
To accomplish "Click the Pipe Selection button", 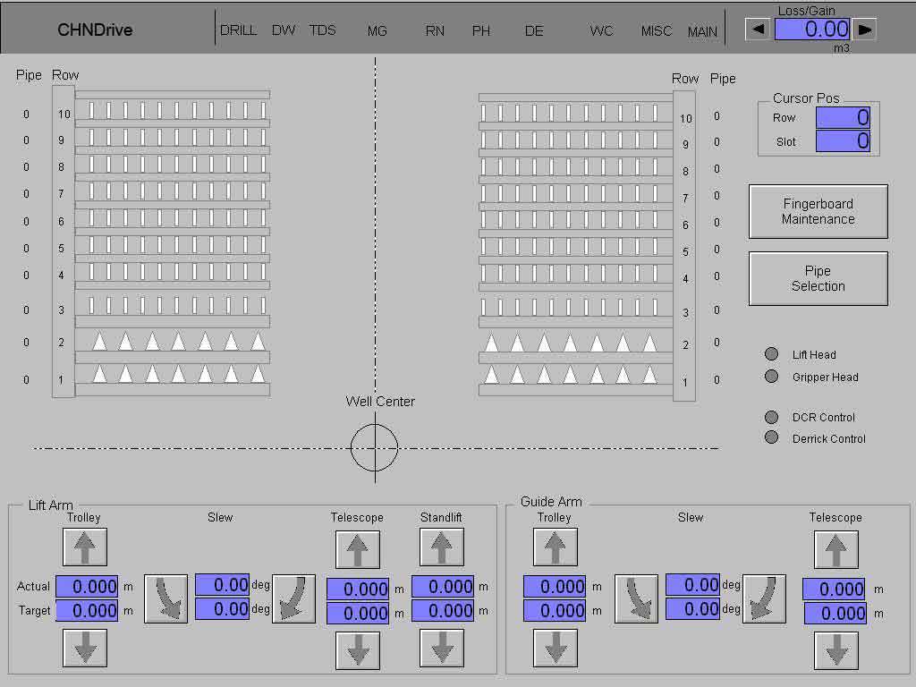I will coord(818,278).
